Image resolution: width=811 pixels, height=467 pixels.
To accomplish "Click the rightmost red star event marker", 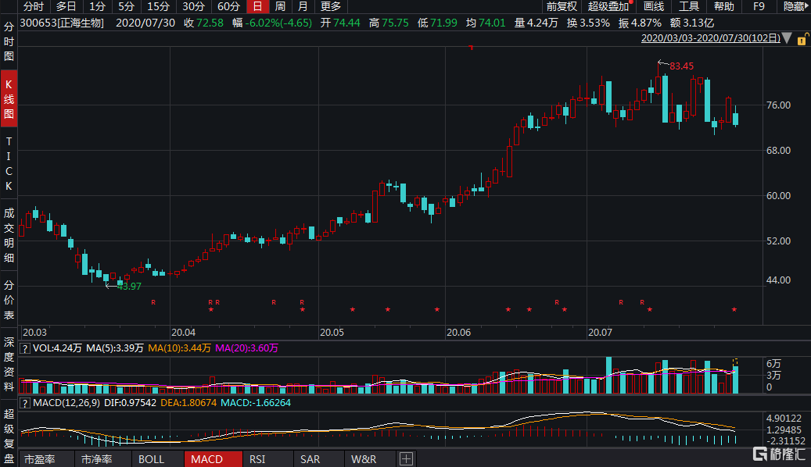I will tap(734, 309).
